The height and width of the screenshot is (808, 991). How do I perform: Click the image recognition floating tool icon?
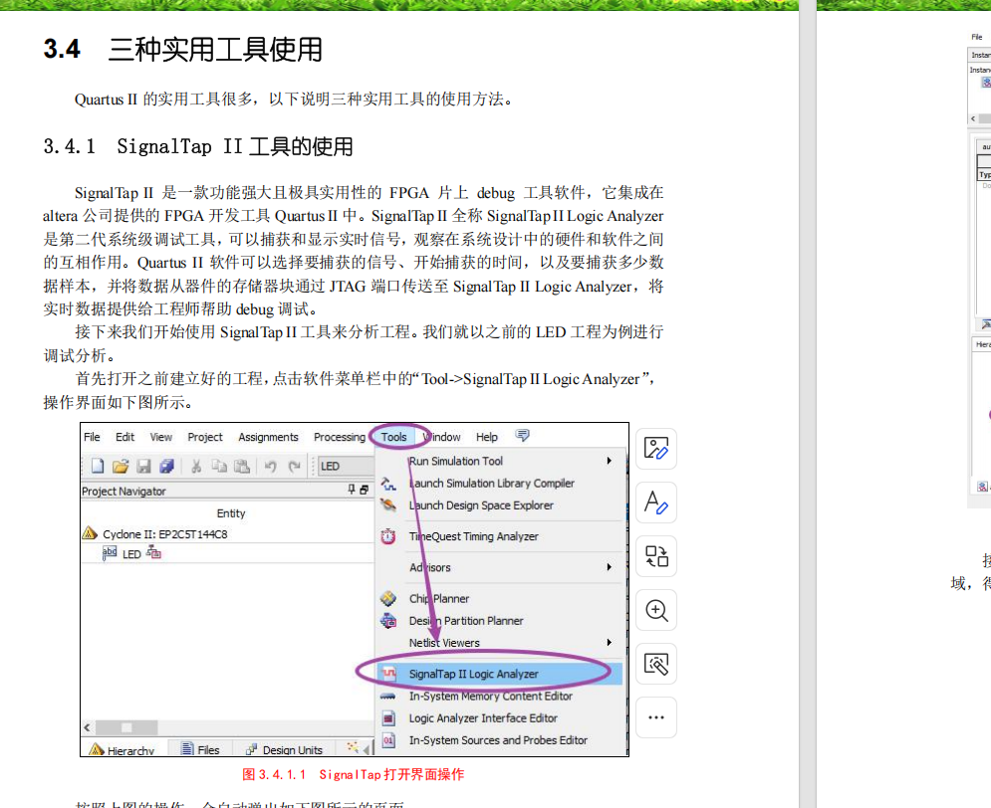pos(656,664)
